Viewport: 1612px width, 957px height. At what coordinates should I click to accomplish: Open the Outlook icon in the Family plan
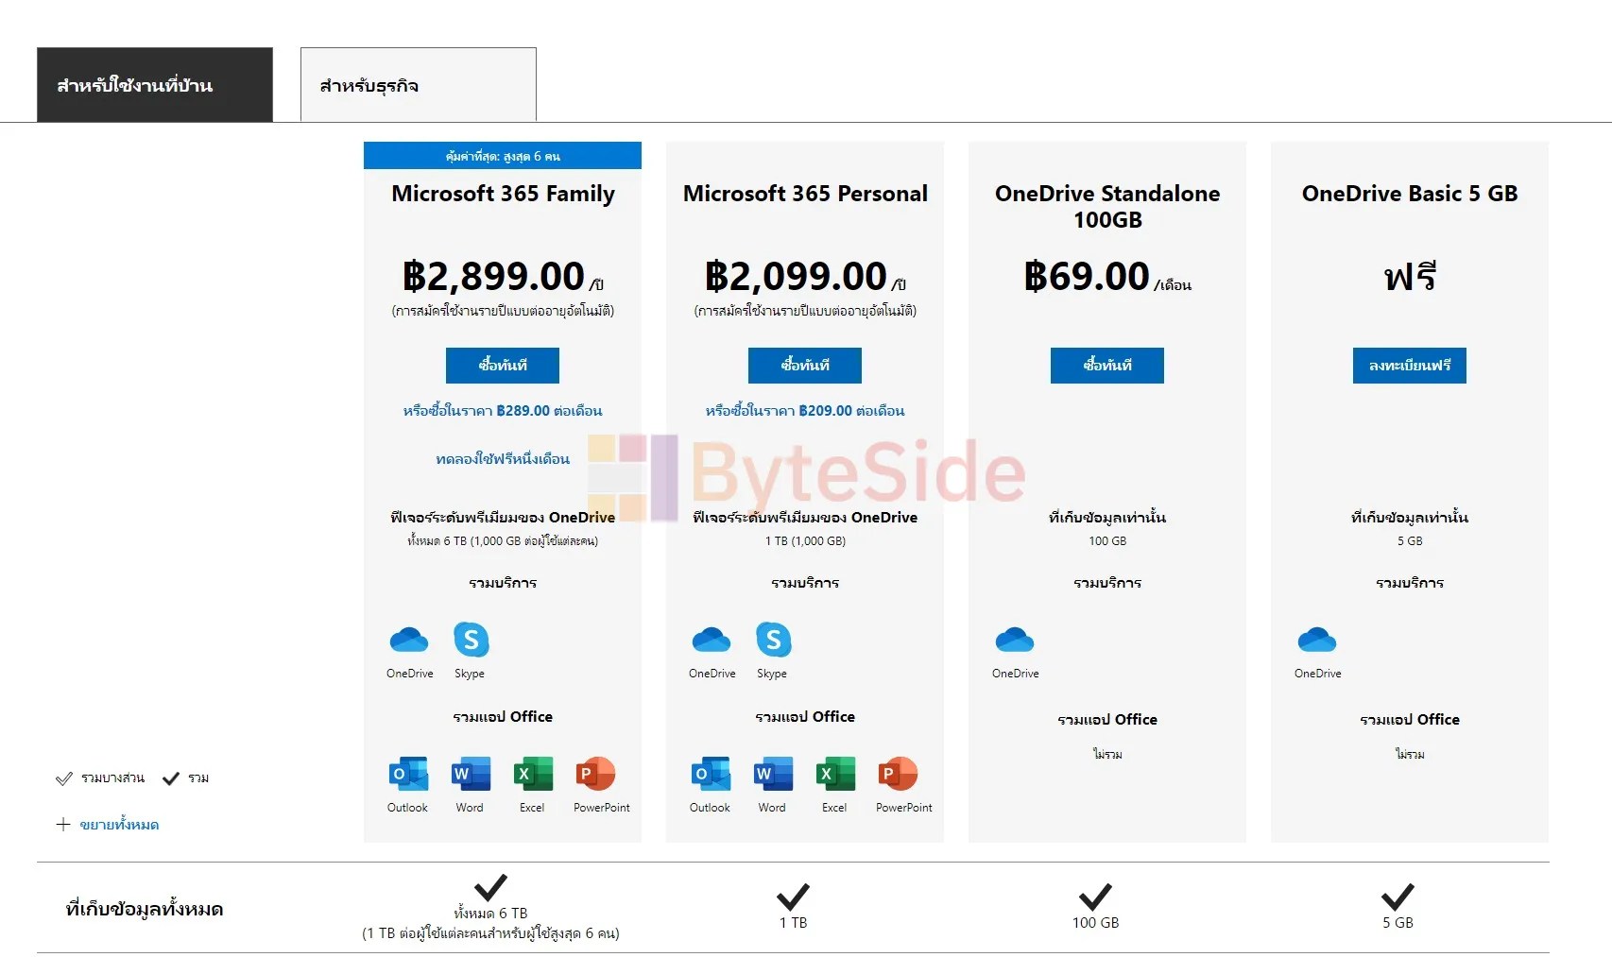coord(407,776)
